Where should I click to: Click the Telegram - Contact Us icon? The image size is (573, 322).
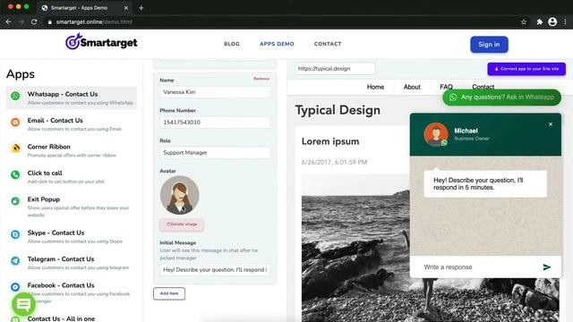15,260
